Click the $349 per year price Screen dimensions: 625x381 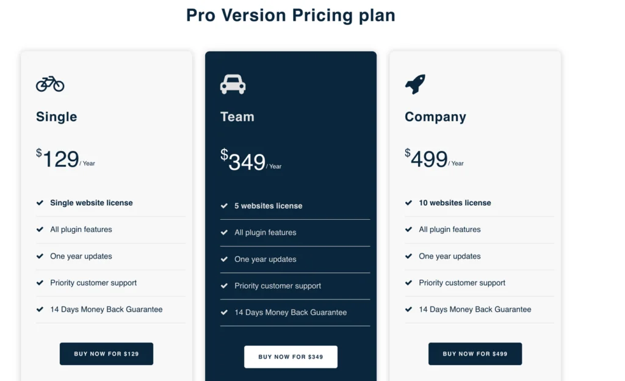[251, 161]
